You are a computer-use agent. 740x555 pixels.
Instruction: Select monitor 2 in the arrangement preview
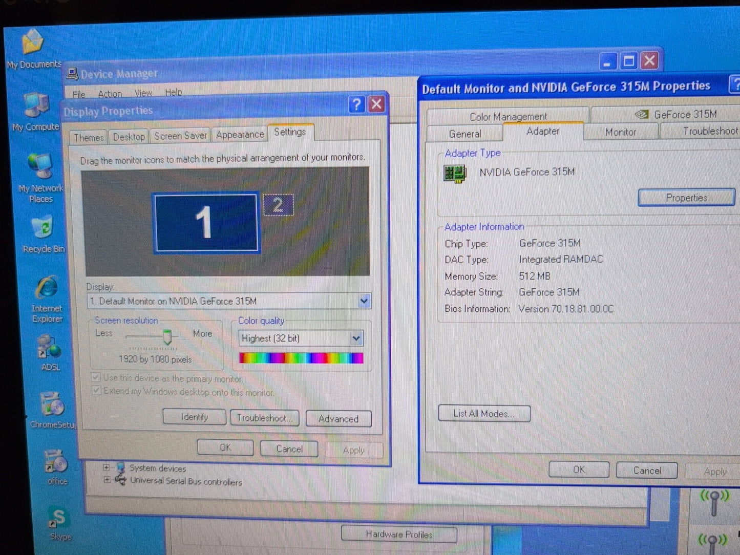pyautogui.click(x=278, y=205)
